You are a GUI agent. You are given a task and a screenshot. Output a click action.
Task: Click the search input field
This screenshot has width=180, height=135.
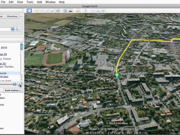click(5, 29)
